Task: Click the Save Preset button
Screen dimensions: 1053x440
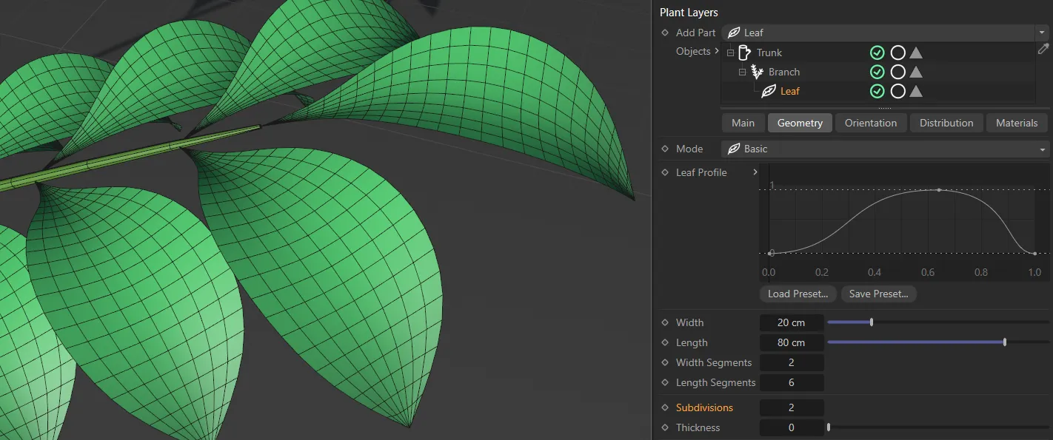Action: pos(878,294)
